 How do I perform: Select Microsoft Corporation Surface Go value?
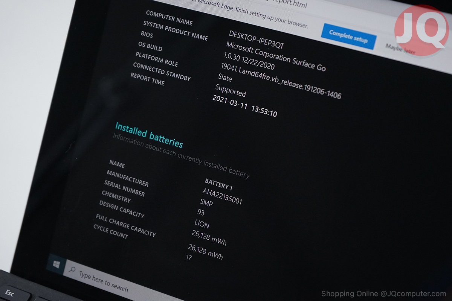(x=276, y=56)
